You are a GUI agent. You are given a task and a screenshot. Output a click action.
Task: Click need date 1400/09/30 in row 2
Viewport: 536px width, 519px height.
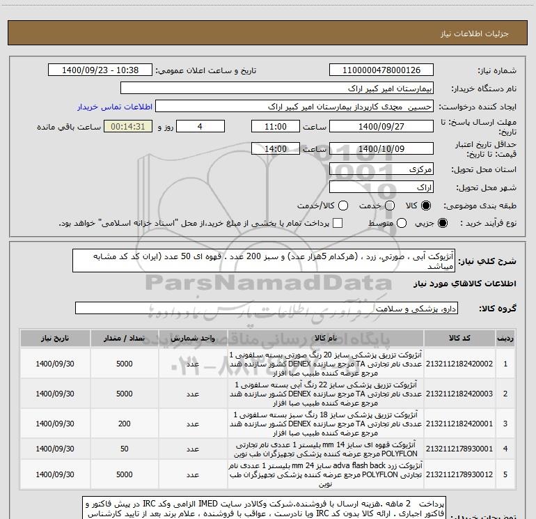(55, 394)
